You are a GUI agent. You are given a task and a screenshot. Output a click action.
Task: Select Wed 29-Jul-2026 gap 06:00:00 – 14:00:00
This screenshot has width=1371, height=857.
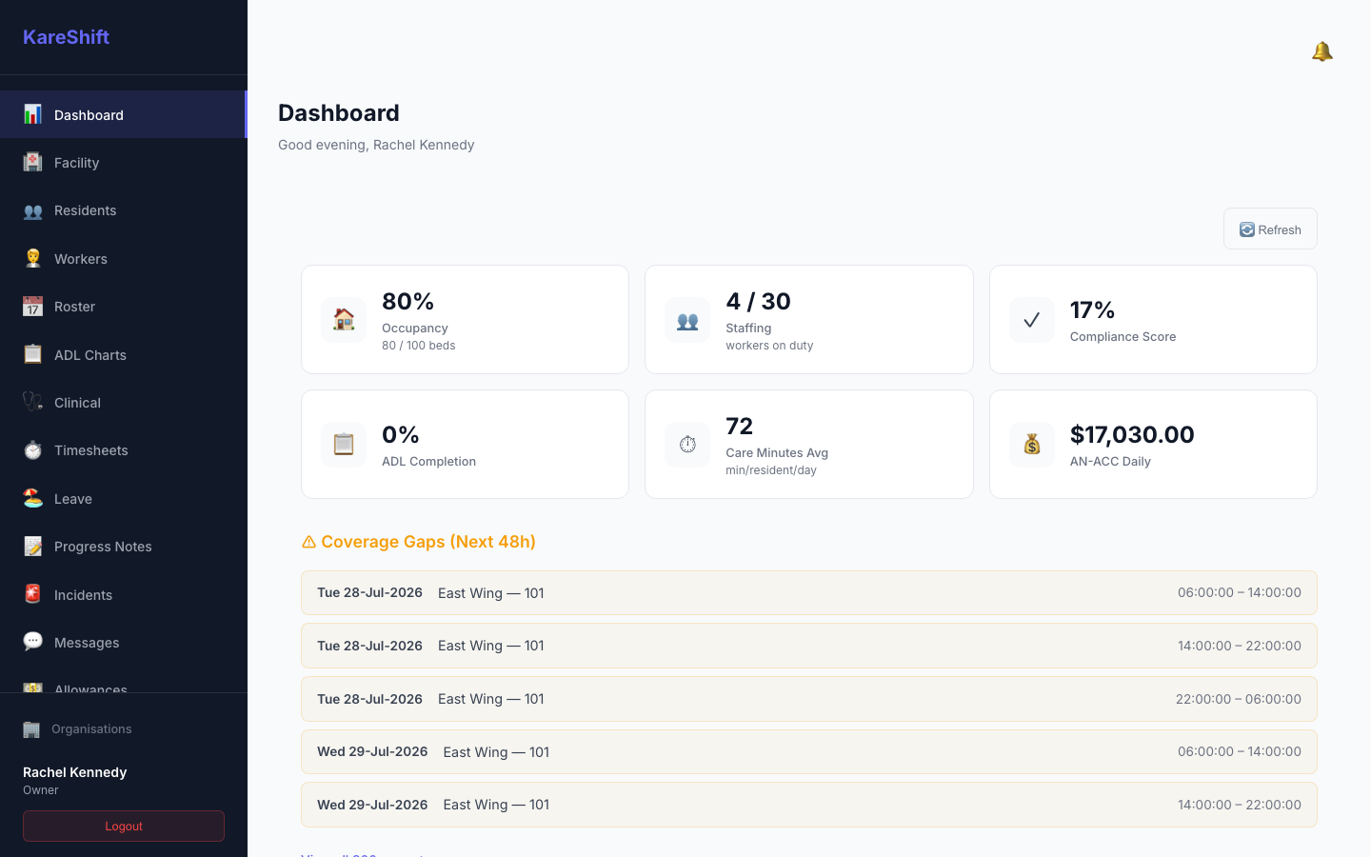pyautogui.click(x=809, y=751)
